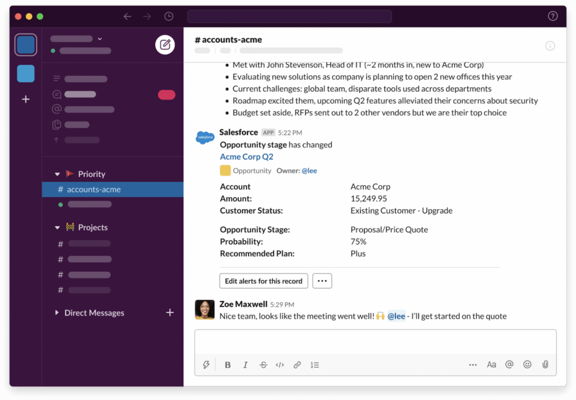Open the shortcuts lightning bolt menu
Viewport: 576px width, 400px height.
[x=206, y=365]
